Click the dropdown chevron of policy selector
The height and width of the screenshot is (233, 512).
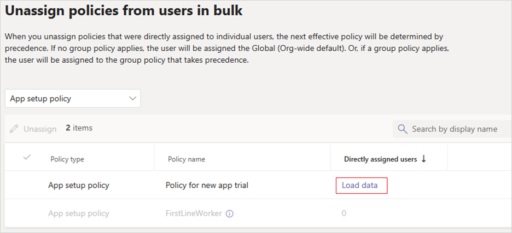132,98
